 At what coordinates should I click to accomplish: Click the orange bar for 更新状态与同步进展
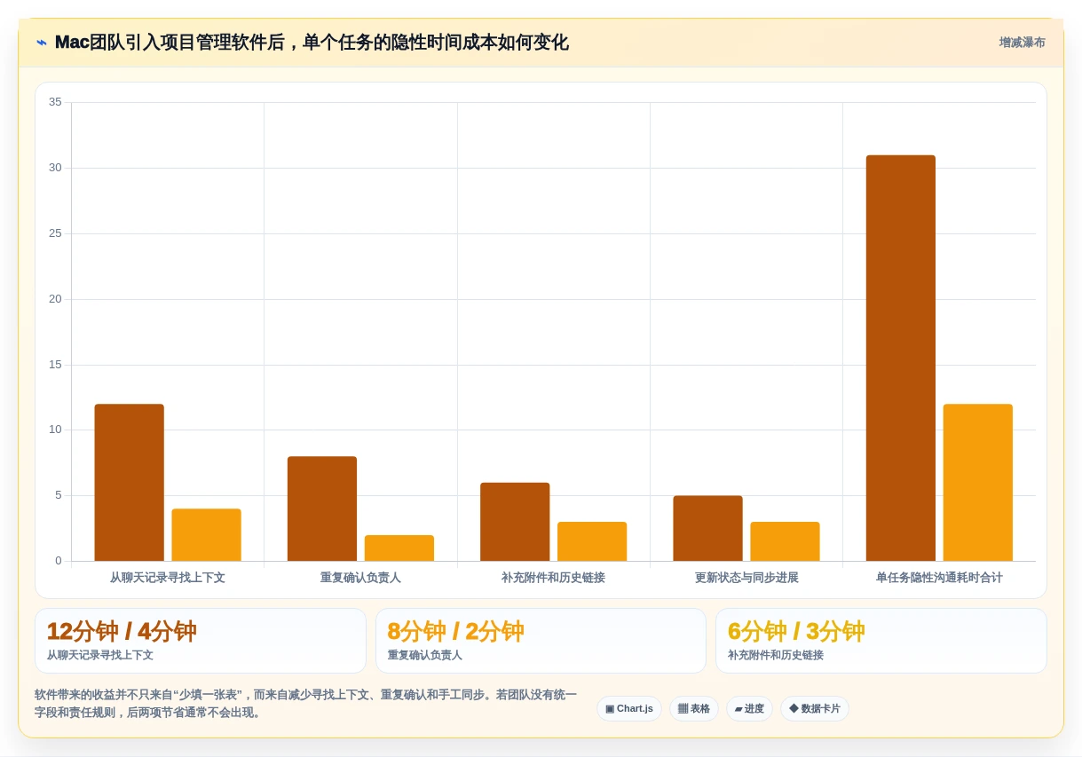(x=785, y=541)
